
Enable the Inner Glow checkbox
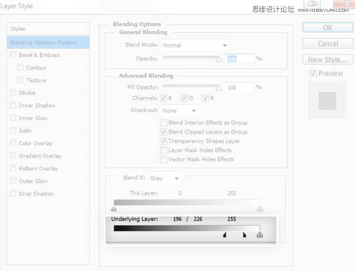[x=13, y=118]
